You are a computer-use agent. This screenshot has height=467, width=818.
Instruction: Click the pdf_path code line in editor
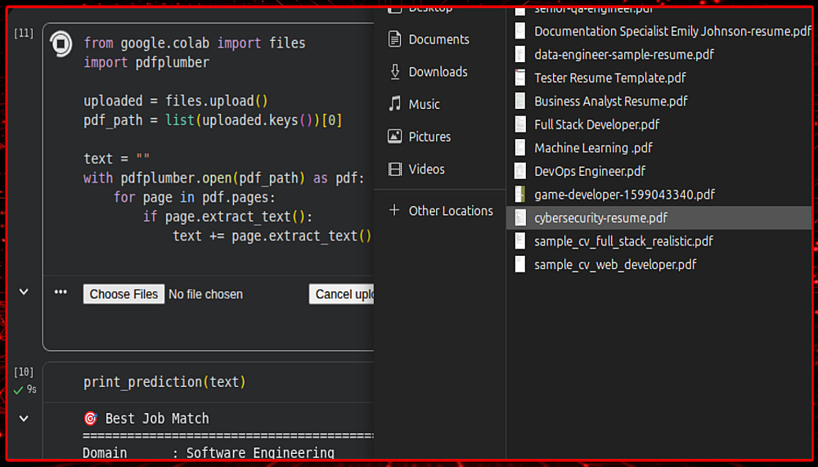pyautogui.click(x=213, y=120)
